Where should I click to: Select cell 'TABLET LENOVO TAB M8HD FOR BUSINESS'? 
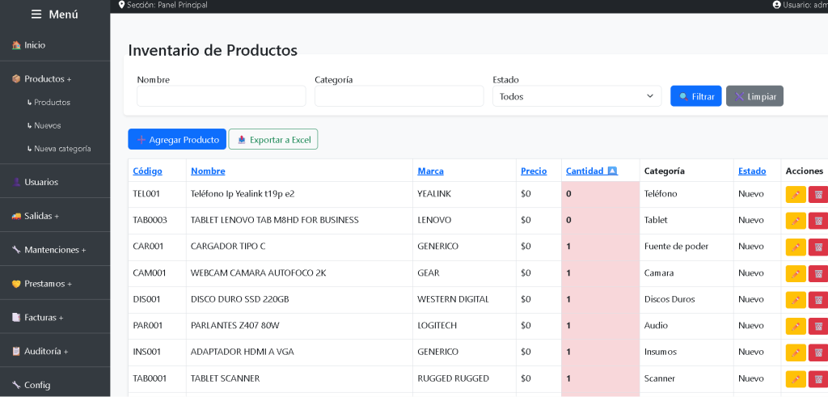tap(299, 221)
